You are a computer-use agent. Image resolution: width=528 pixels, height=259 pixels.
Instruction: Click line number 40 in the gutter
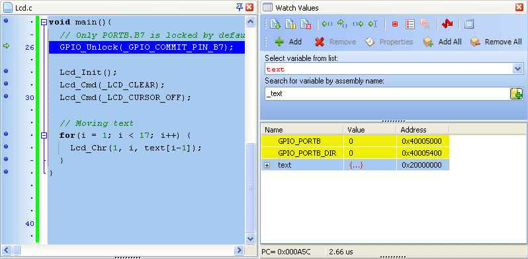[30, 224]
